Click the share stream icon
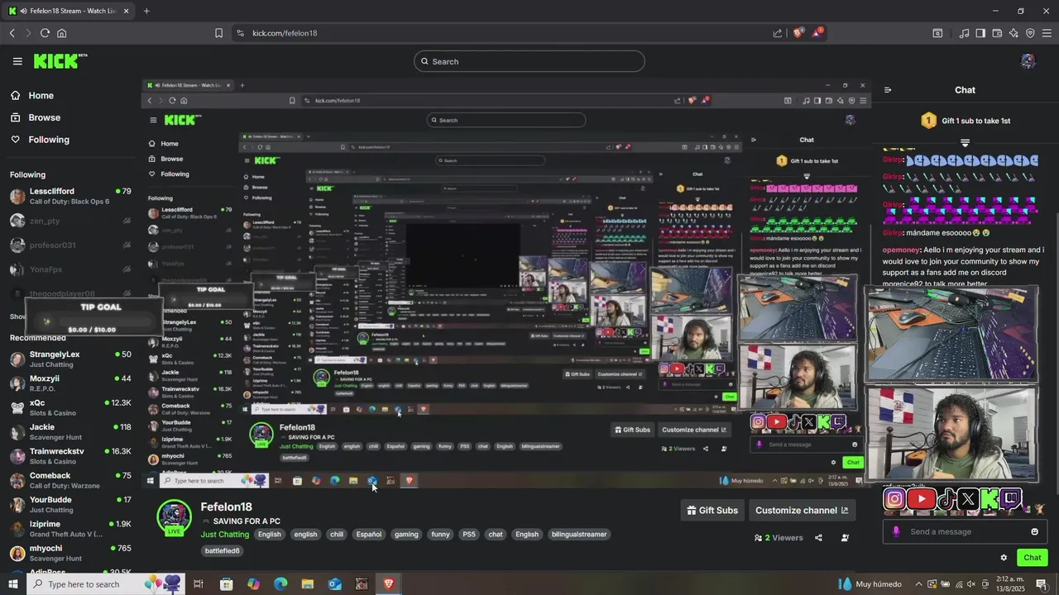The image size is (1059, 595). (x=818, y=538)
